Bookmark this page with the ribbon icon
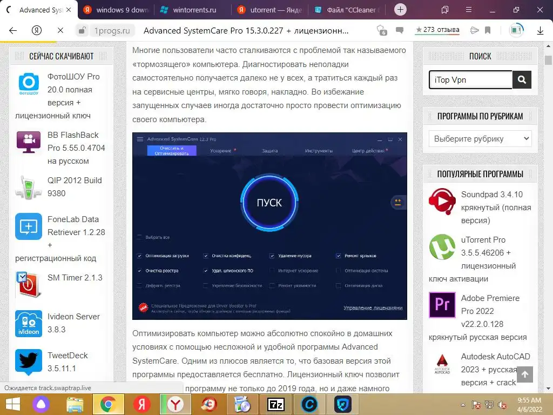The height and width of the screenshot is (415, 553). 488,30
